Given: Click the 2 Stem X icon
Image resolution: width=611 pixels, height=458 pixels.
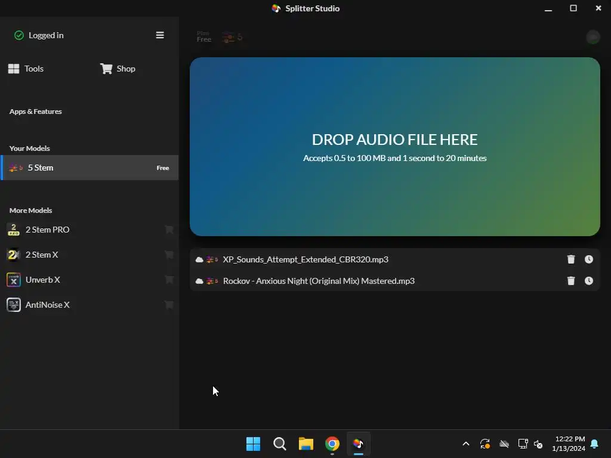Looking at the screenshot, I should pyautogui.click(x=14, y=255).
